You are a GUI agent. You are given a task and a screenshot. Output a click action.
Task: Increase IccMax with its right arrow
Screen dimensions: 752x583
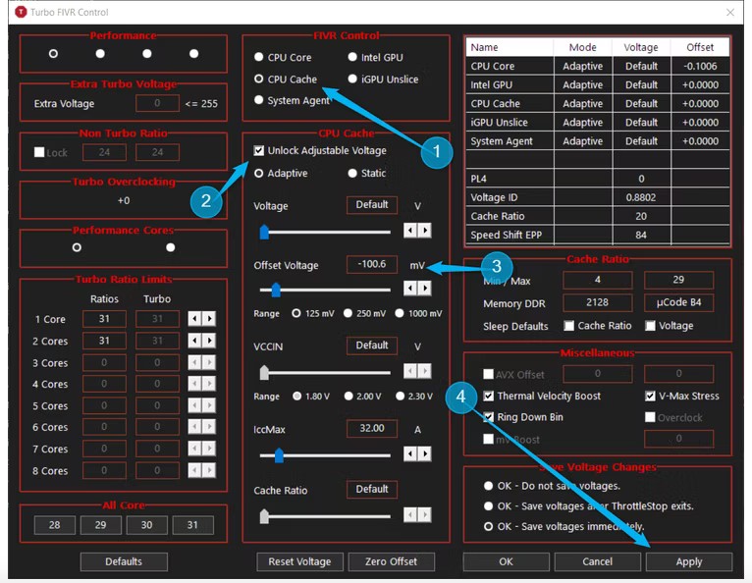(x=425, y=453)
